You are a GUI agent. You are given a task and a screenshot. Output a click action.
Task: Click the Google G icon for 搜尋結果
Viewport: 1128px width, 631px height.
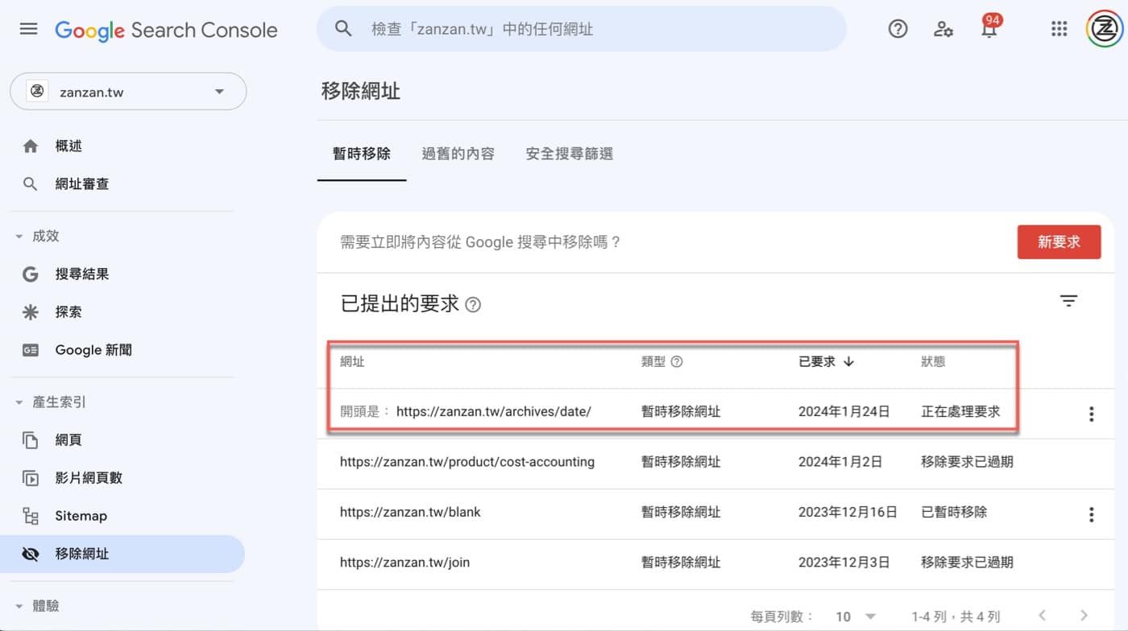31,274
